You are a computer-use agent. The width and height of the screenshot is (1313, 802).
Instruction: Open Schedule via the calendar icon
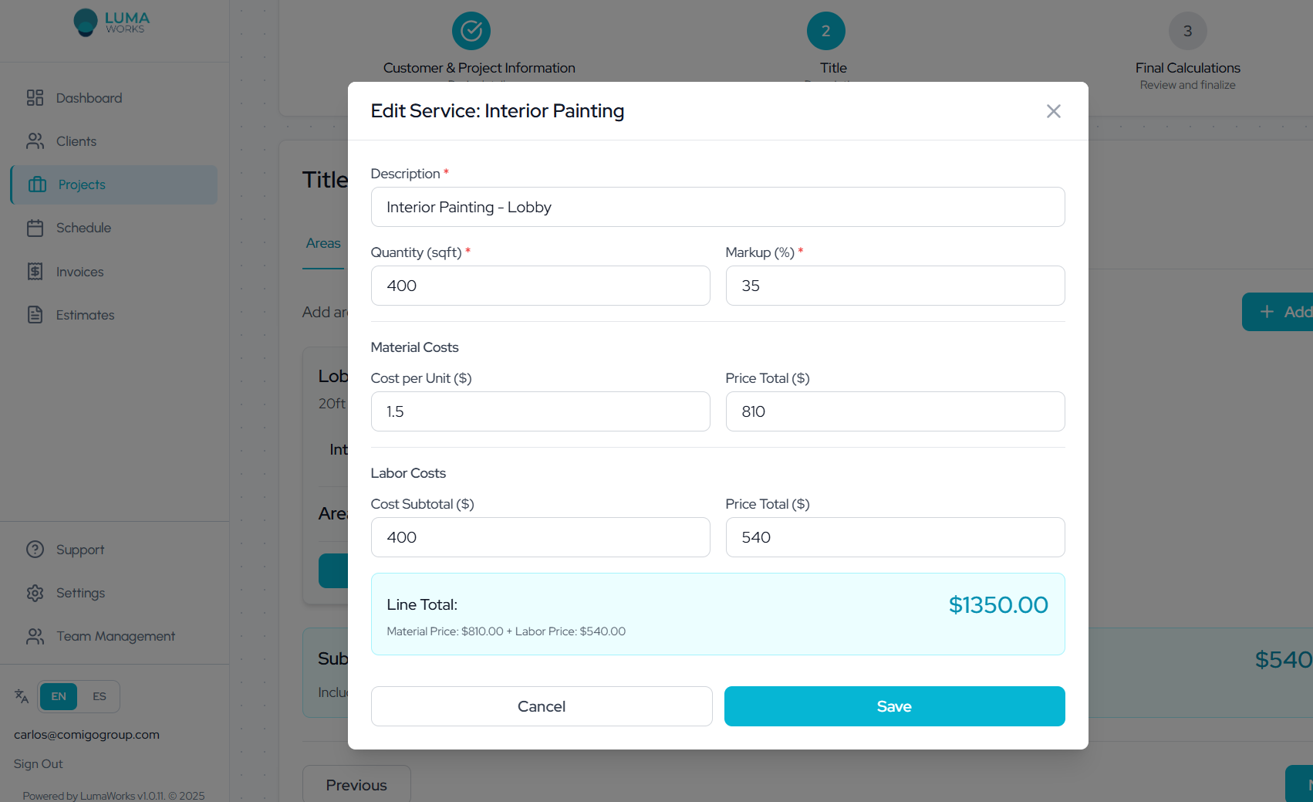[35, 228]
